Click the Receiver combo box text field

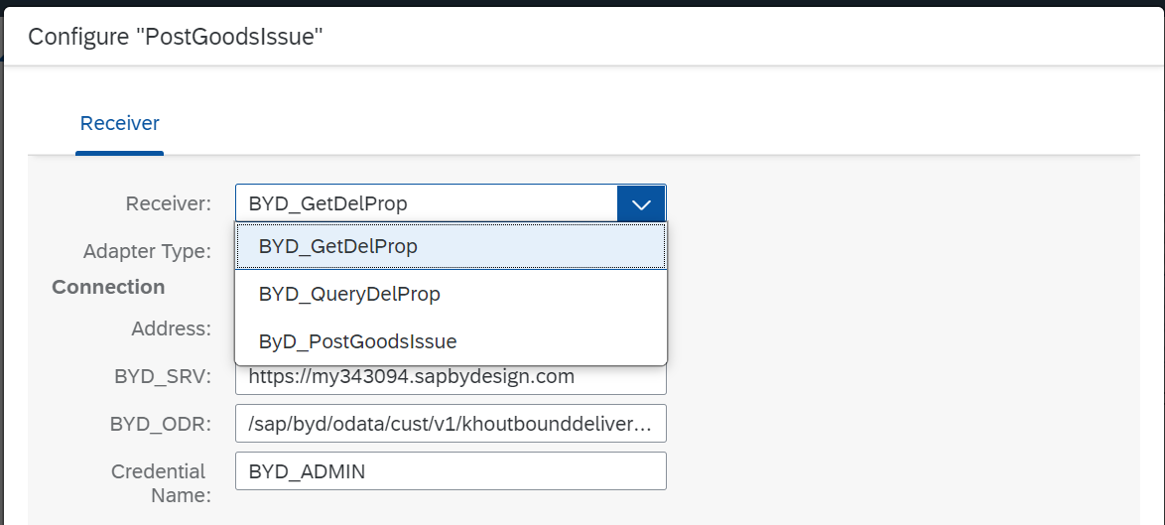click(x=427, y=204)
